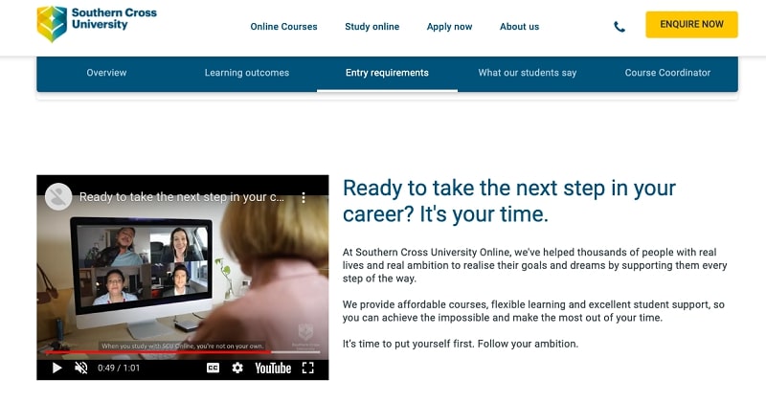Select What our students say tab
The width and height of the screenshot is (766, 402).
(528, 73)
